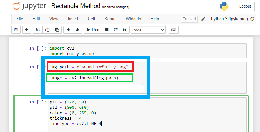Copy selected cells icon
This screenshot has height=132, width=260.
point(47,30)
